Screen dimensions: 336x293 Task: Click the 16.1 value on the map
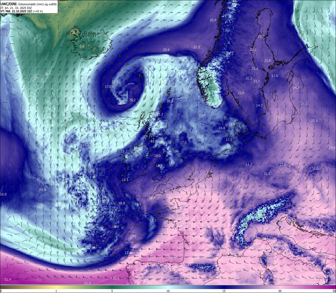tap(267, 174)
